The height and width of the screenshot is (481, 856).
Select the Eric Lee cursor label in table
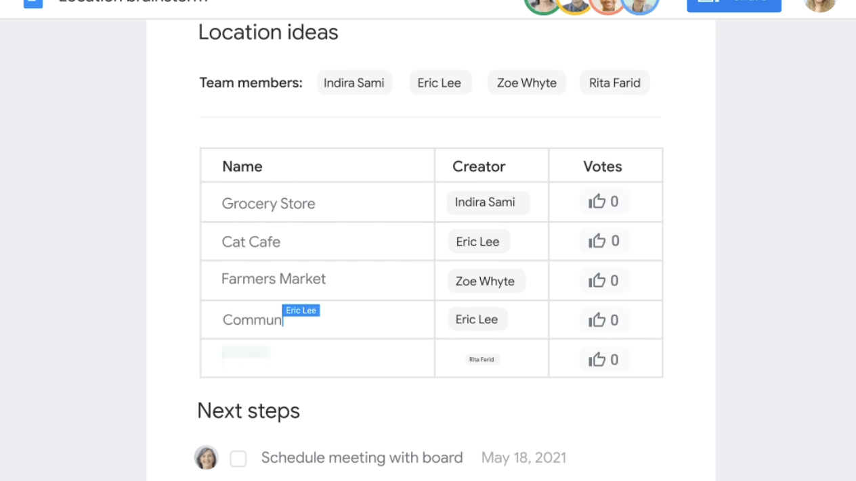point(301,311)
